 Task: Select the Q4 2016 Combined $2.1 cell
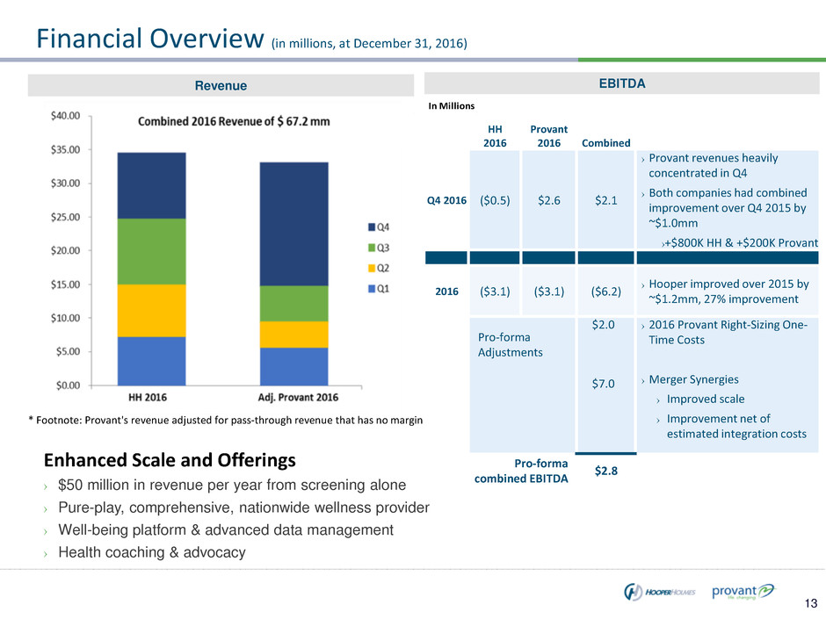(x=605, y=199)
